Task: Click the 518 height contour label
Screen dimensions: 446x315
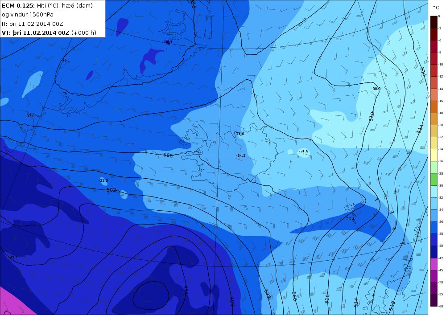Action: pos(392,306)
